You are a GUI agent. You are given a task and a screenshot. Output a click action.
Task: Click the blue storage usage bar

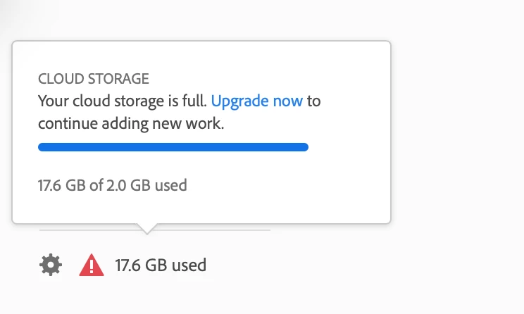coord(173,147)
